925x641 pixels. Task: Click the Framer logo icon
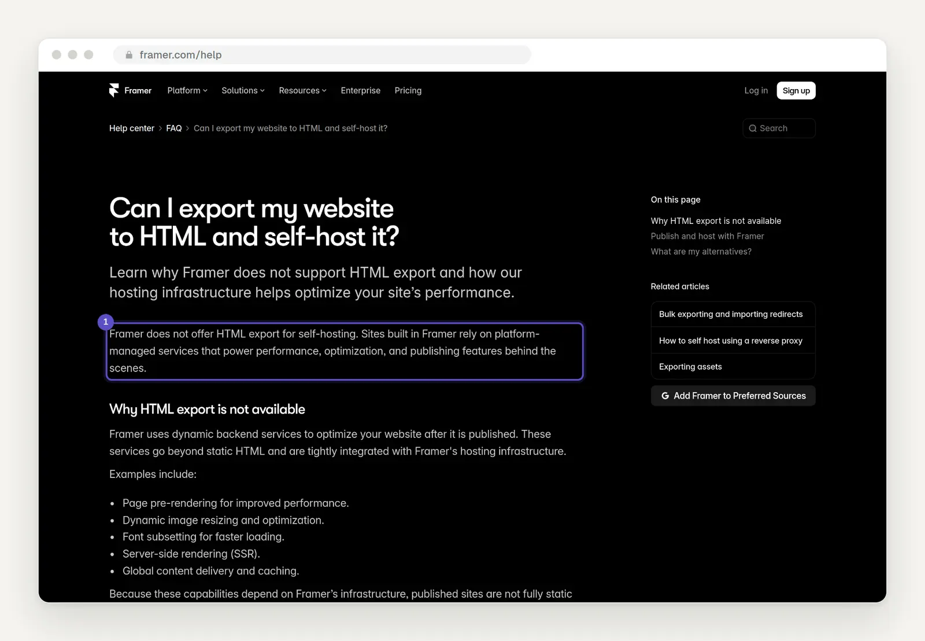point(114,90)
